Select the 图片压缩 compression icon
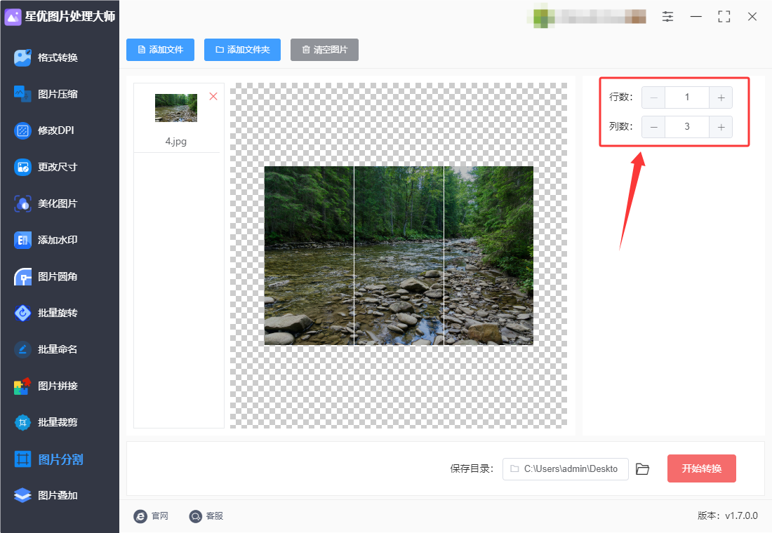Viewport: 772px width, 533px height. point(22,94)
